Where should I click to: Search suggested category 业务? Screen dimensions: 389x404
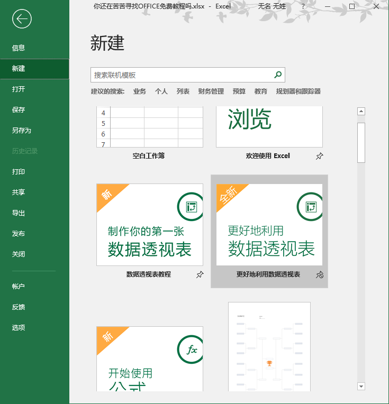140,91
